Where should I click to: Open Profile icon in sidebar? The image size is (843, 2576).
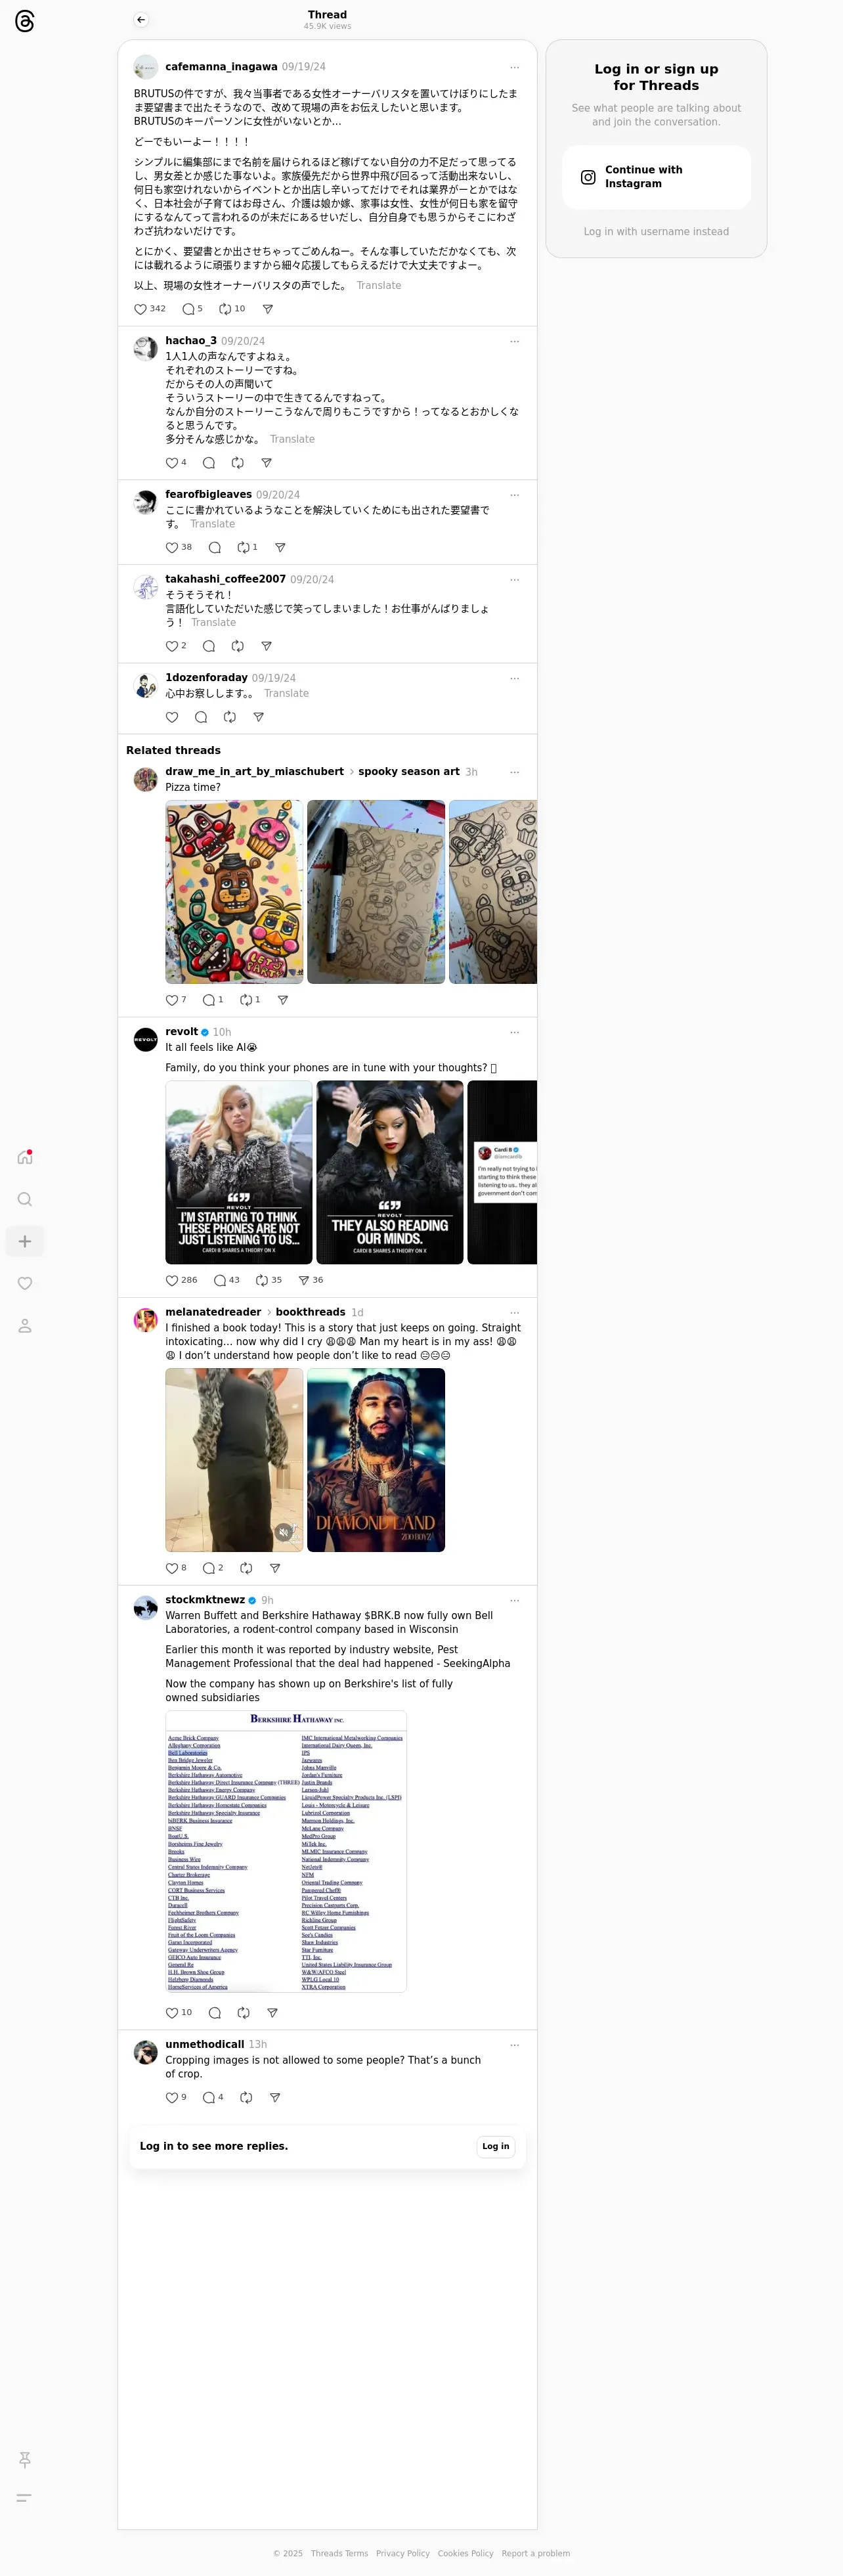point(25,1325)
